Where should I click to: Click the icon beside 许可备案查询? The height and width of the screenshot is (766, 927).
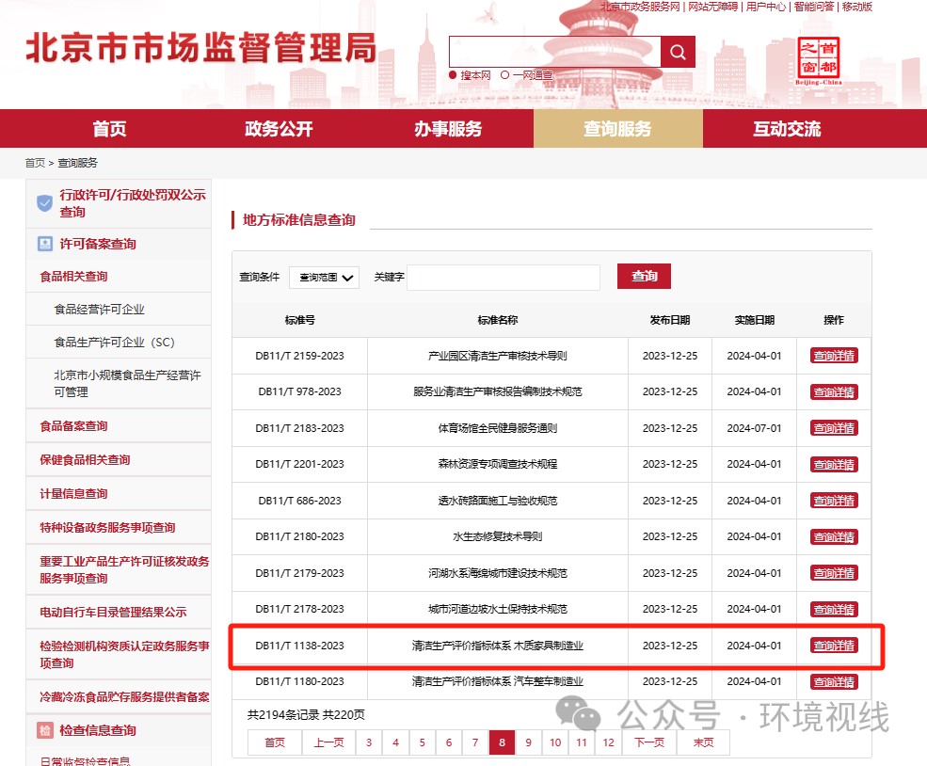pyautogui.click(x=45, y=244)
